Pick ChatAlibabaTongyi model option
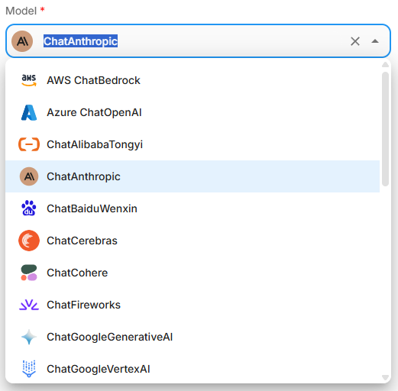The width and height of the screenshot is (398, 391). 193,144
